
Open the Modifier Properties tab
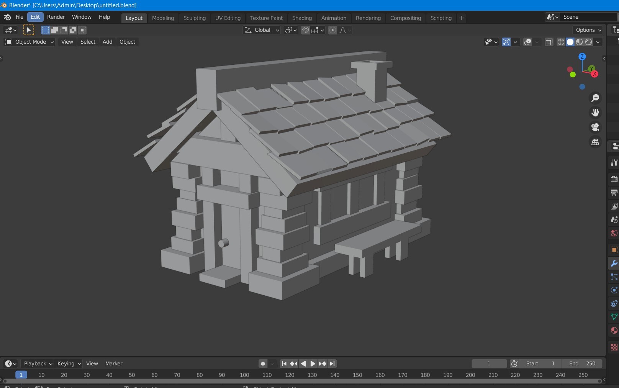614,263
